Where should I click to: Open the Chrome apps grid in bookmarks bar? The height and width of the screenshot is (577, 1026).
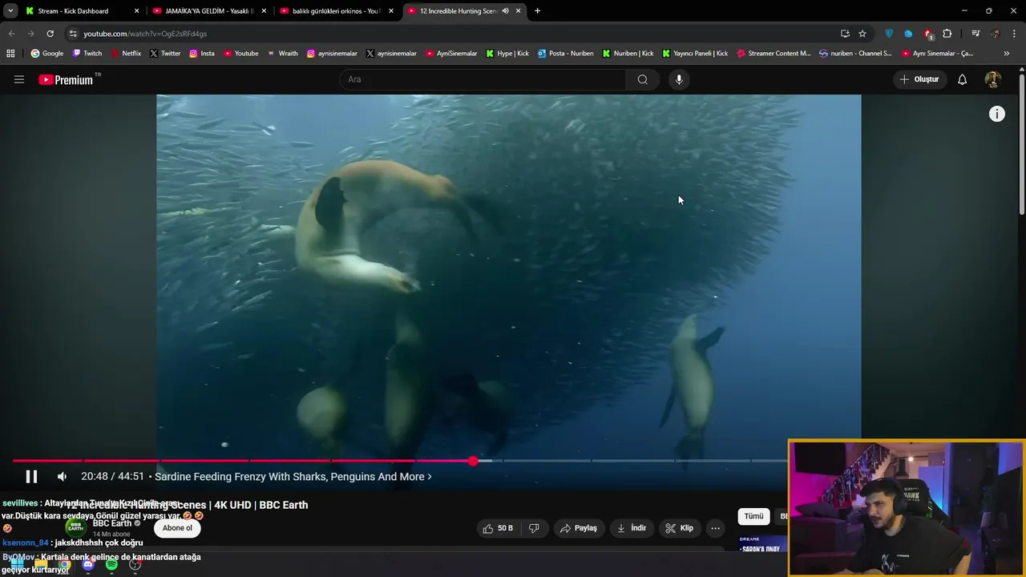click(x=10, y=54)
